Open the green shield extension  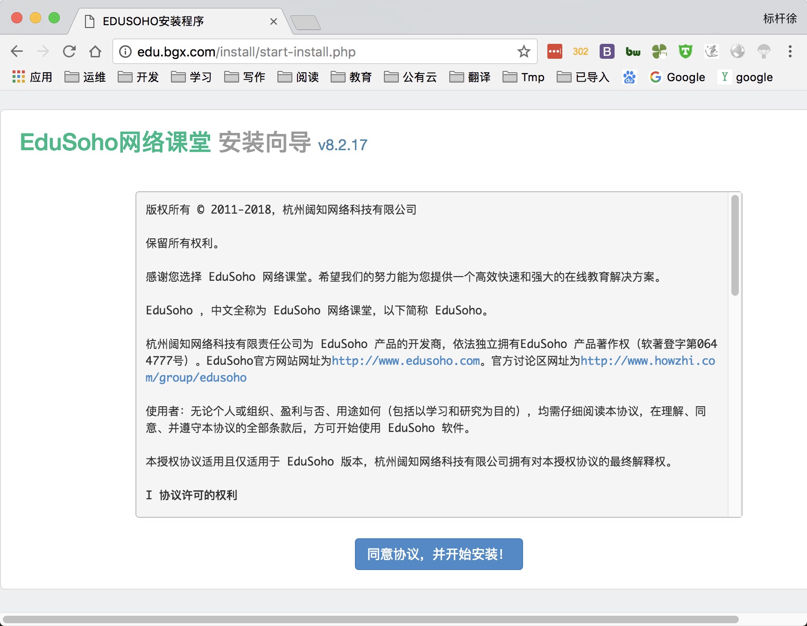coord(685,51)
